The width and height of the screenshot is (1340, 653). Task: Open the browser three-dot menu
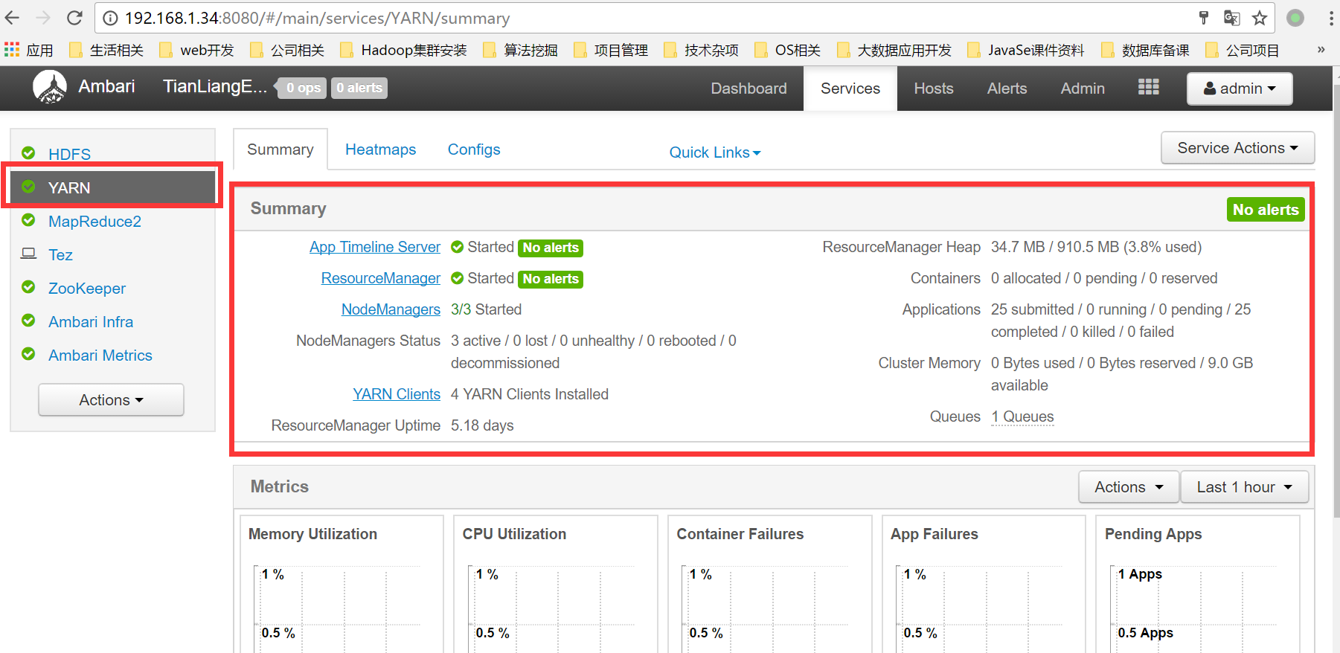tap(1332, 18)
